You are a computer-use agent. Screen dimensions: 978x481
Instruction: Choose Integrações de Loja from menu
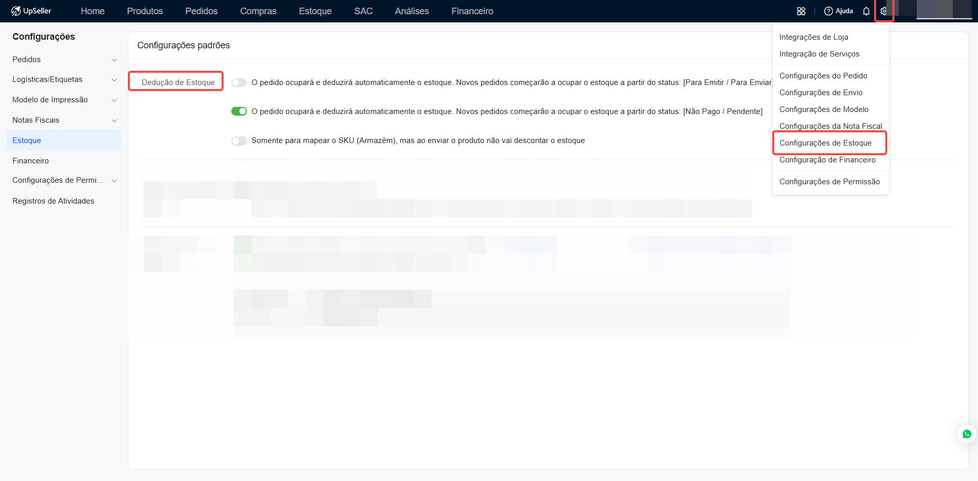[x=813, y=37]
